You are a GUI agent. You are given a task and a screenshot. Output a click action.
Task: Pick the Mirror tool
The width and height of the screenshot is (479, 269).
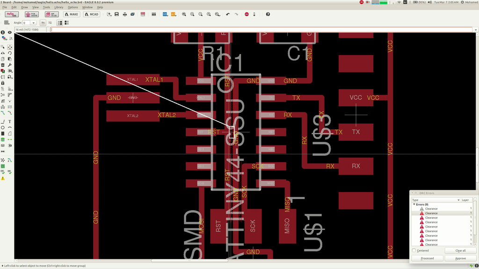(x=3, y=53)
